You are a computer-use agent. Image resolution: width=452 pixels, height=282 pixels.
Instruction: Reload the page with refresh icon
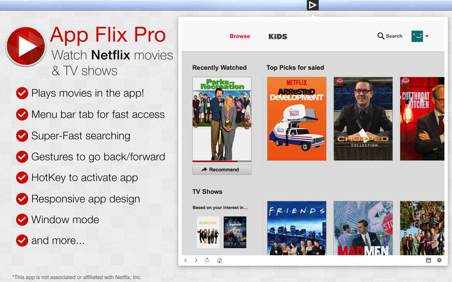click(x=207, y=260)
